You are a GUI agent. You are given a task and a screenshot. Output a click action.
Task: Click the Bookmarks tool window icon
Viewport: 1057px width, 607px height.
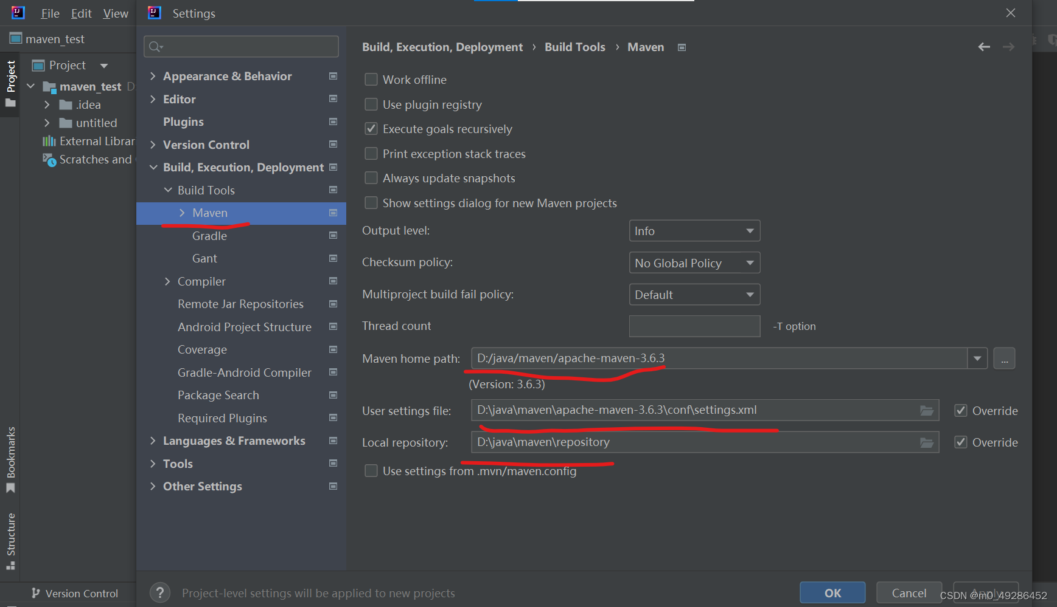point(10,489)
